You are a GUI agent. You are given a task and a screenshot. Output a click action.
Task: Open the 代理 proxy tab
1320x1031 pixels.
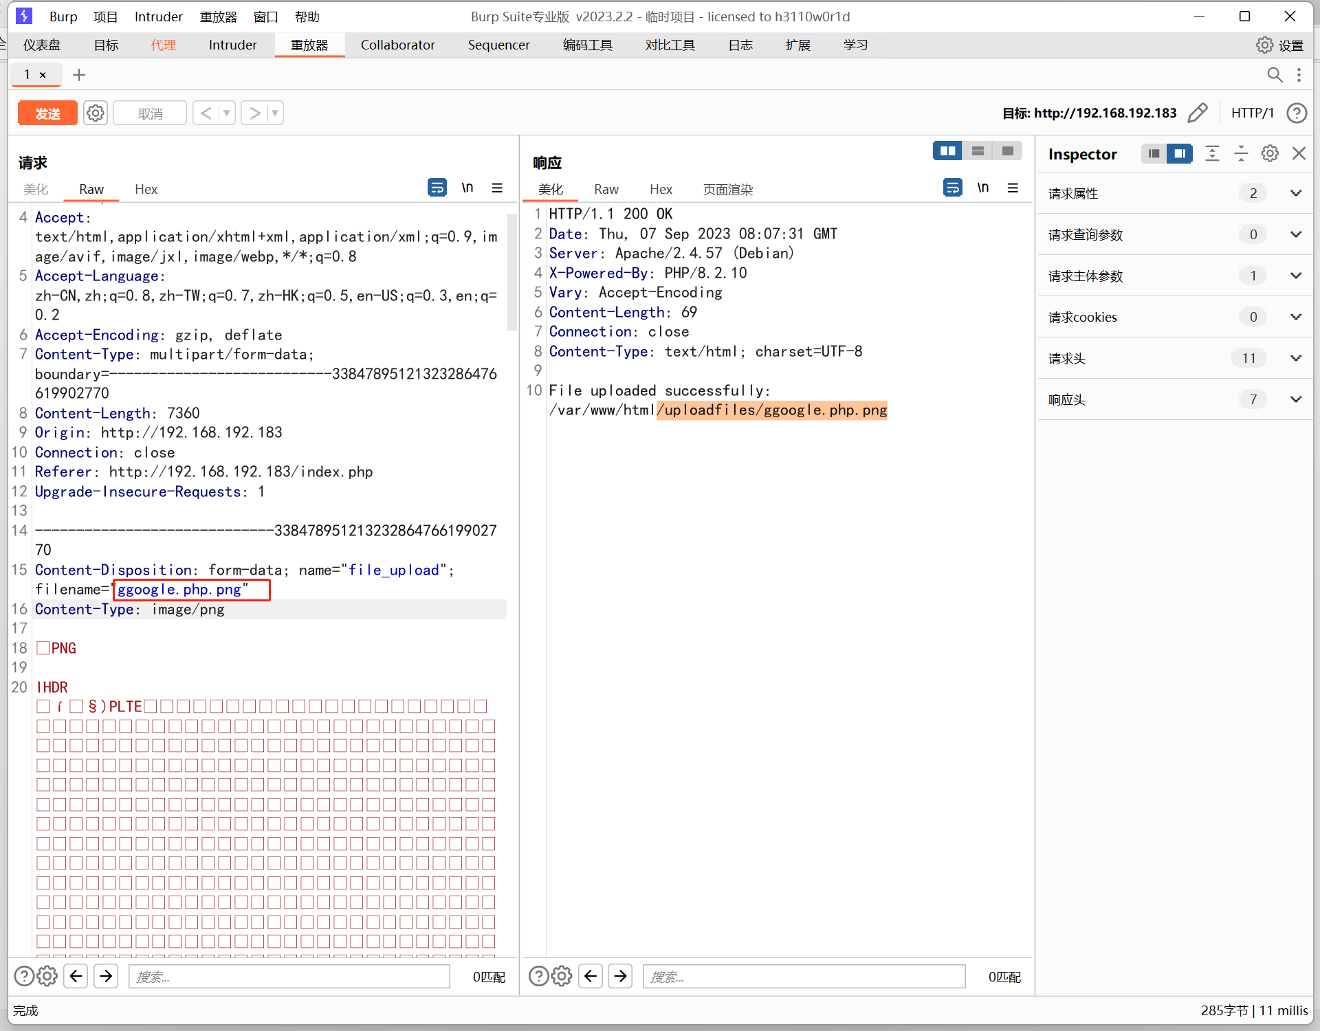pos(164,45)
